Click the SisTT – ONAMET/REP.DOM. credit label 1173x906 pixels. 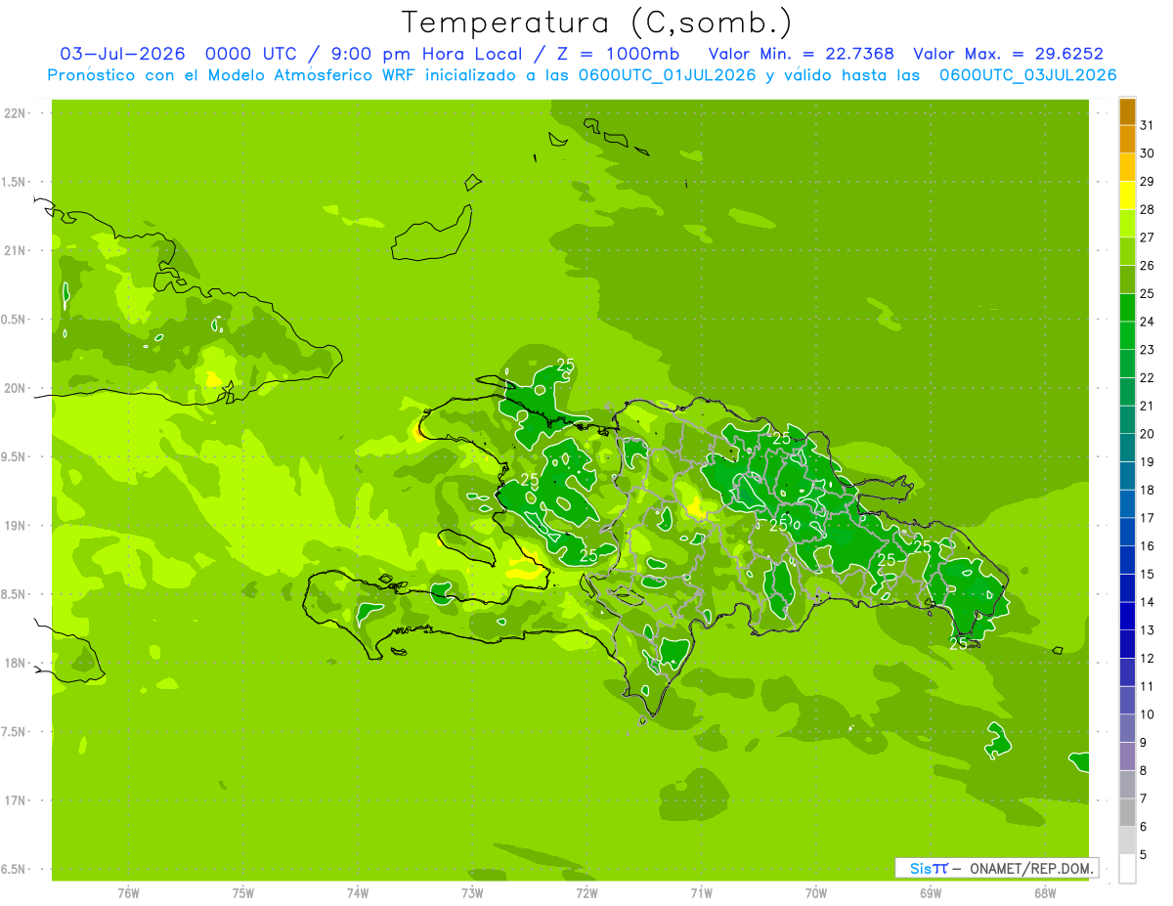[997, 868]
